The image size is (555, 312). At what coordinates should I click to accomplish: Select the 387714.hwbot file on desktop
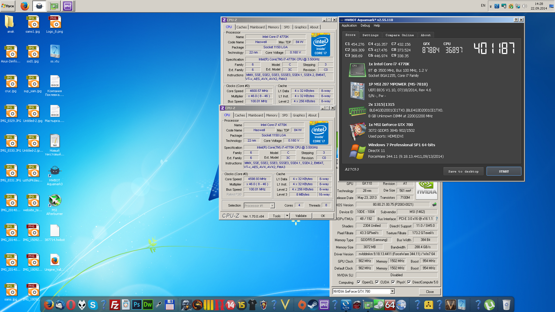tap(55, 233)
